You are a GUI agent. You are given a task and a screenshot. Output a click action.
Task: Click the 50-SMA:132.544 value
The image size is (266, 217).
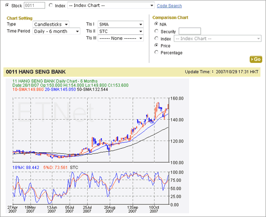point(92,89)
